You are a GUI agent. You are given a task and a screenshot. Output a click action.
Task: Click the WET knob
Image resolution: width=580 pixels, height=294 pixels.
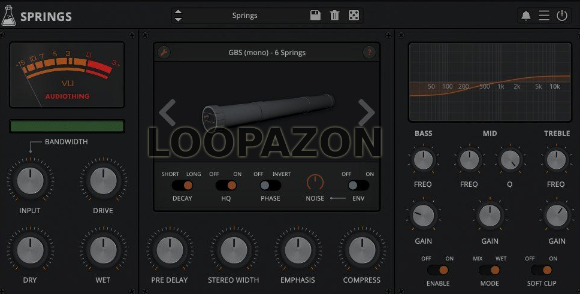pos(103,250)
